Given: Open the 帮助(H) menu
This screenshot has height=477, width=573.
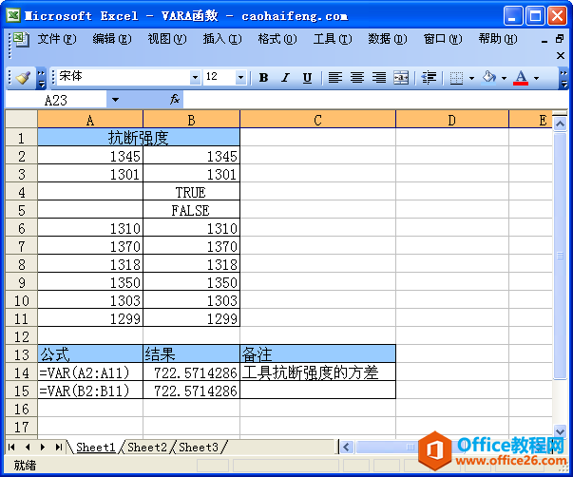Looking at the screenshot, I should (x=498, y=39).
